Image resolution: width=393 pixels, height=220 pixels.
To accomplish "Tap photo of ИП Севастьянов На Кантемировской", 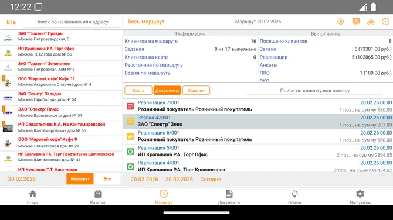I will pyautogui.click(x=8, y=128).
